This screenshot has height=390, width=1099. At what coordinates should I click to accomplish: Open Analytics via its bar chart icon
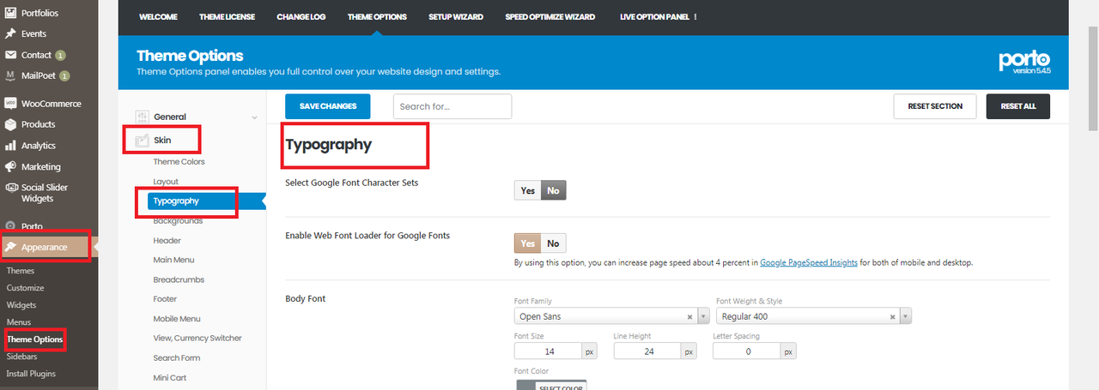(x=10, y=146)
